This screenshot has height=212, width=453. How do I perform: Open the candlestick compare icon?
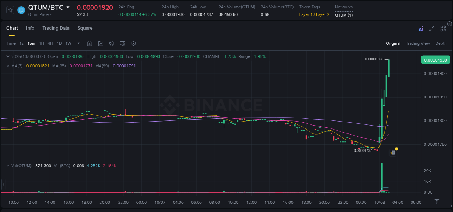coord(111,43)
